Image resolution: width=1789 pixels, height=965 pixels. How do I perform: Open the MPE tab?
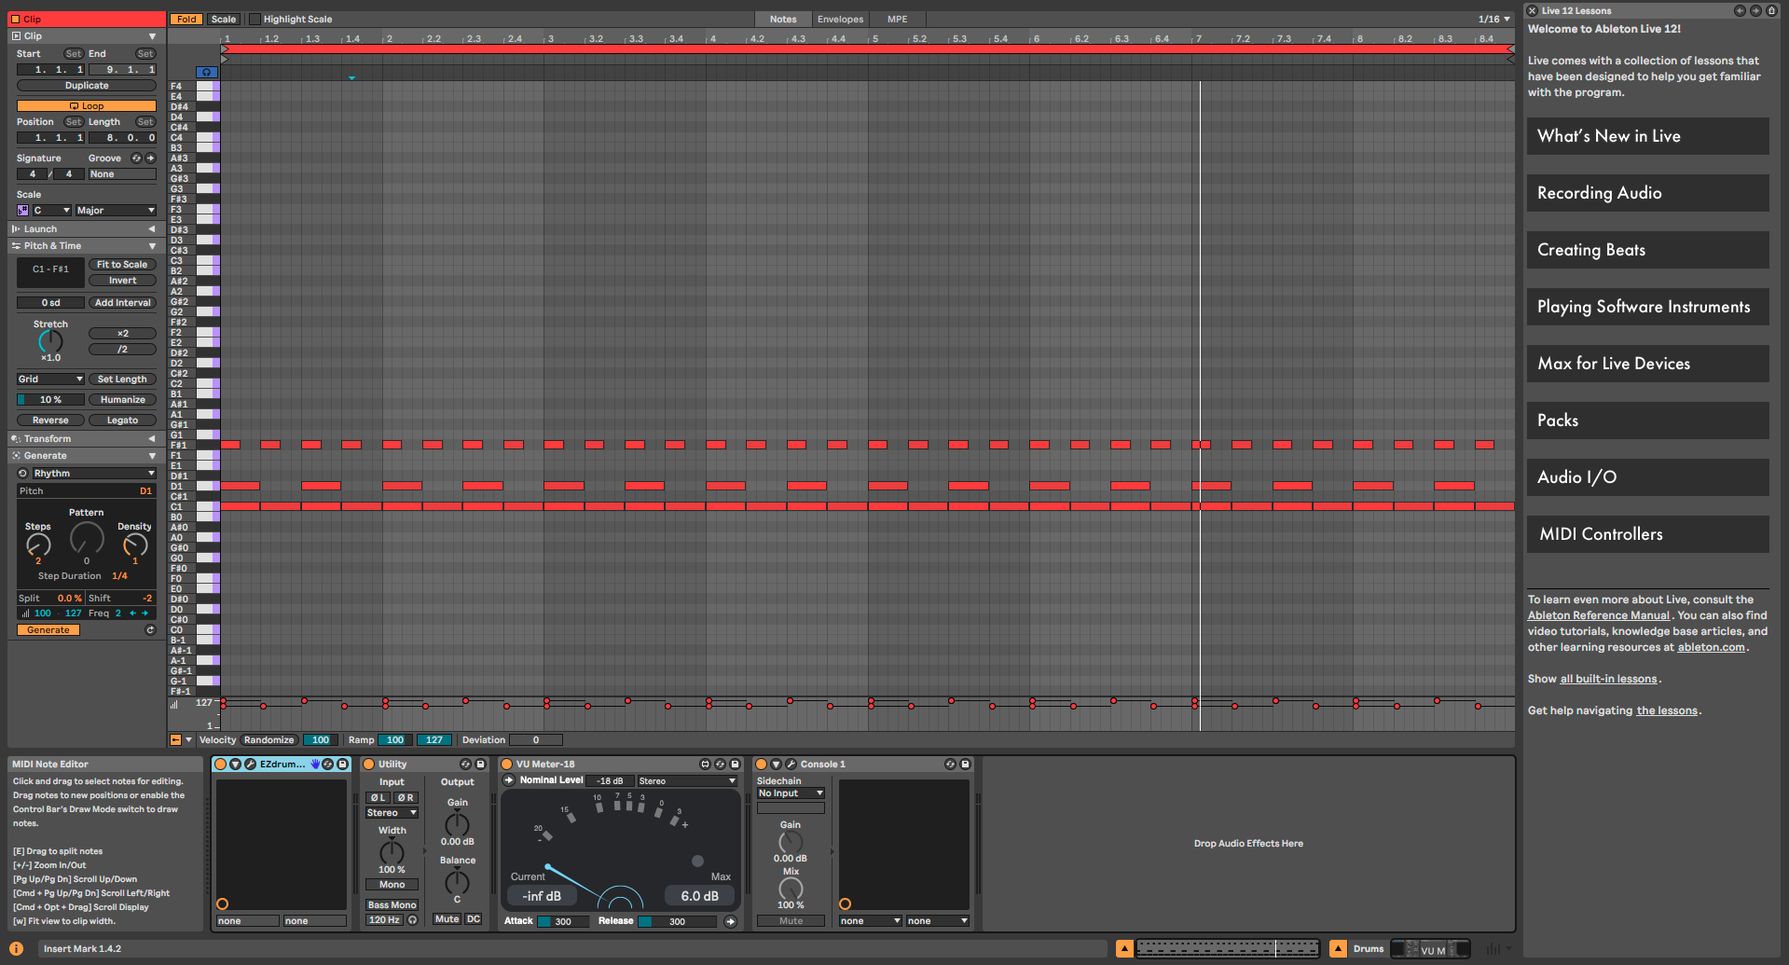897,19
